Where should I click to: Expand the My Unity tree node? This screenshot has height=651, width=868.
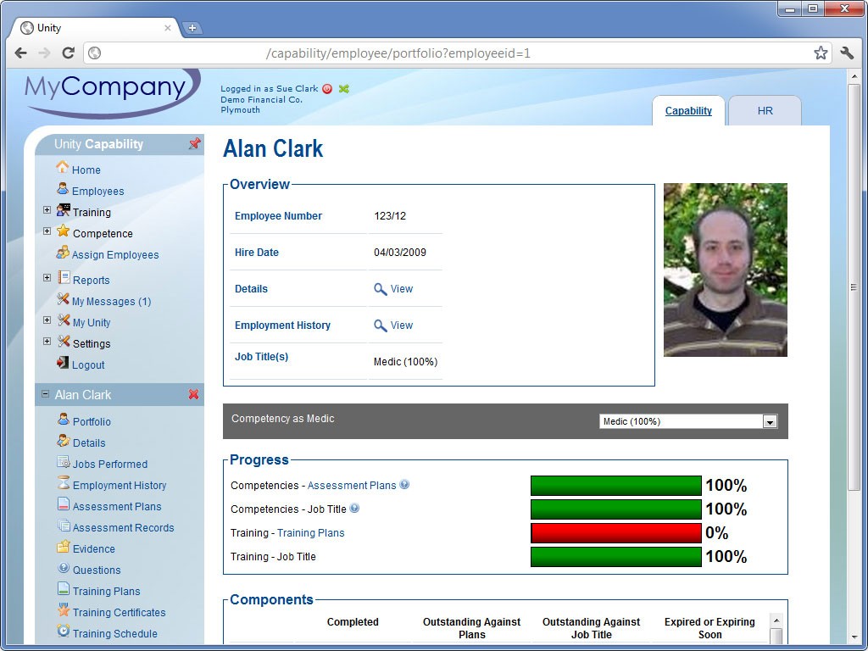tap(47, 320)
